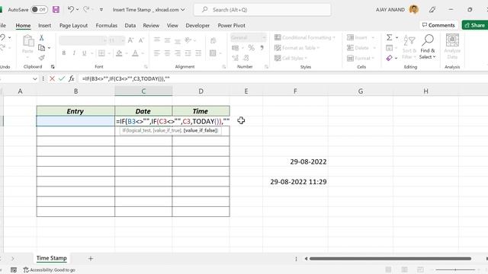
Task: Open the file name dropdown in title bar
Action: click(x=183, y=10)
